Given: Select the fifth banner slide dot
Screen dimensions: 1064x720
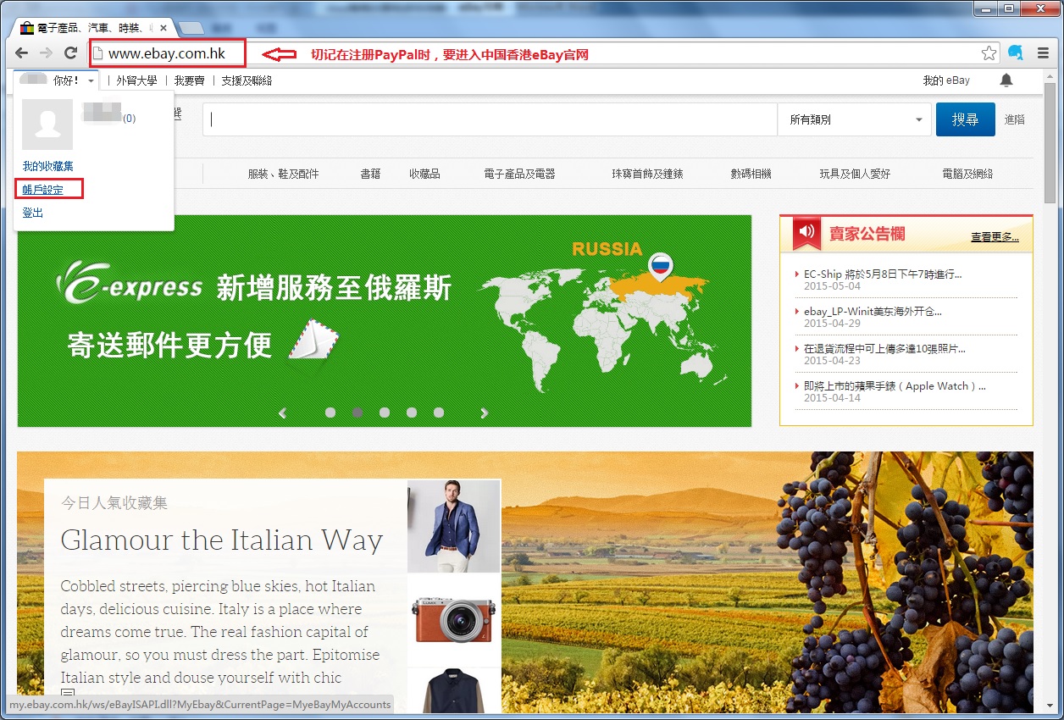Looking at the screenshot, I should point(439,413).
